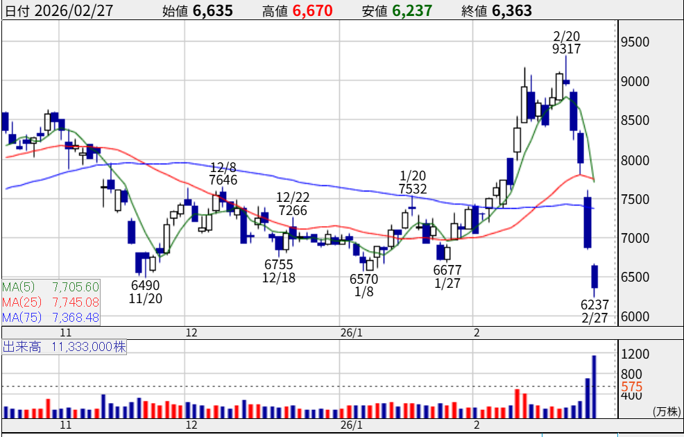Click the 26/1 label under price chart
Screen dimensions: 684x437
352,332
